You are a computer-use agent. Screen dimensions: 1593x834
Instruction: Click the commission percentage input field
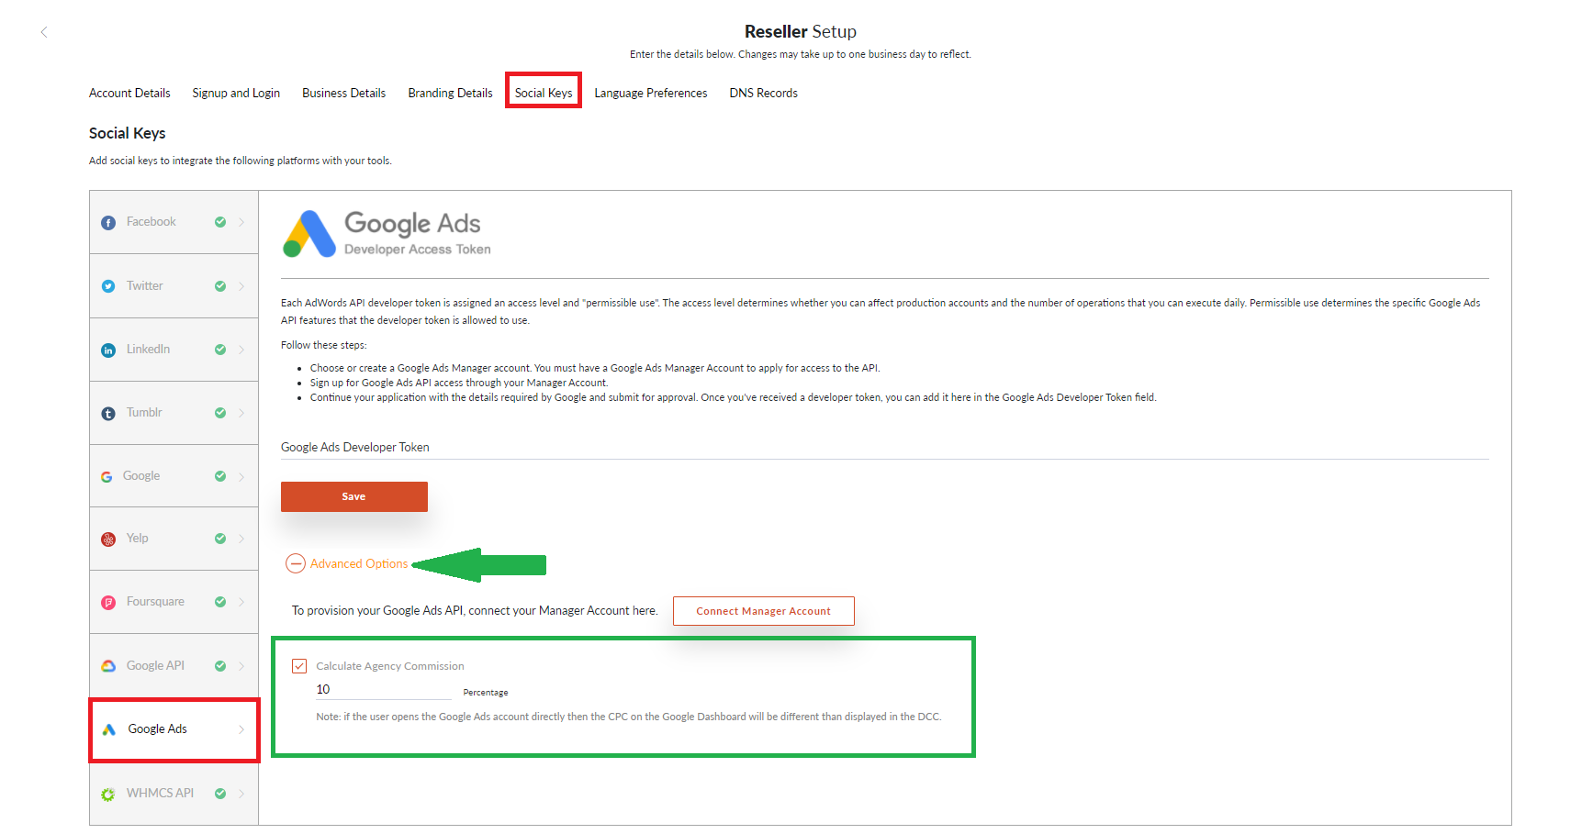point(383,690)
